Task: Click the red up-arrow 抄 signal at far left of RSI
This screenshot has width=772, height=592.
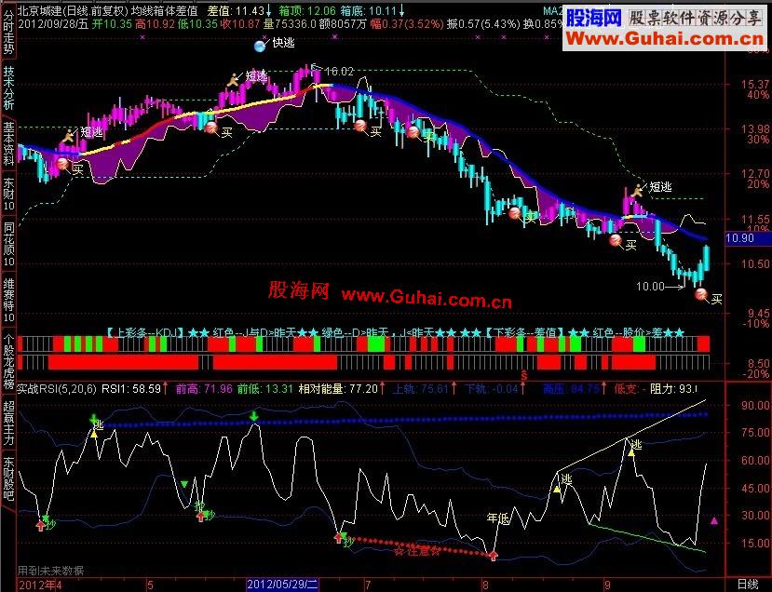Action: (x=41, y=525)
